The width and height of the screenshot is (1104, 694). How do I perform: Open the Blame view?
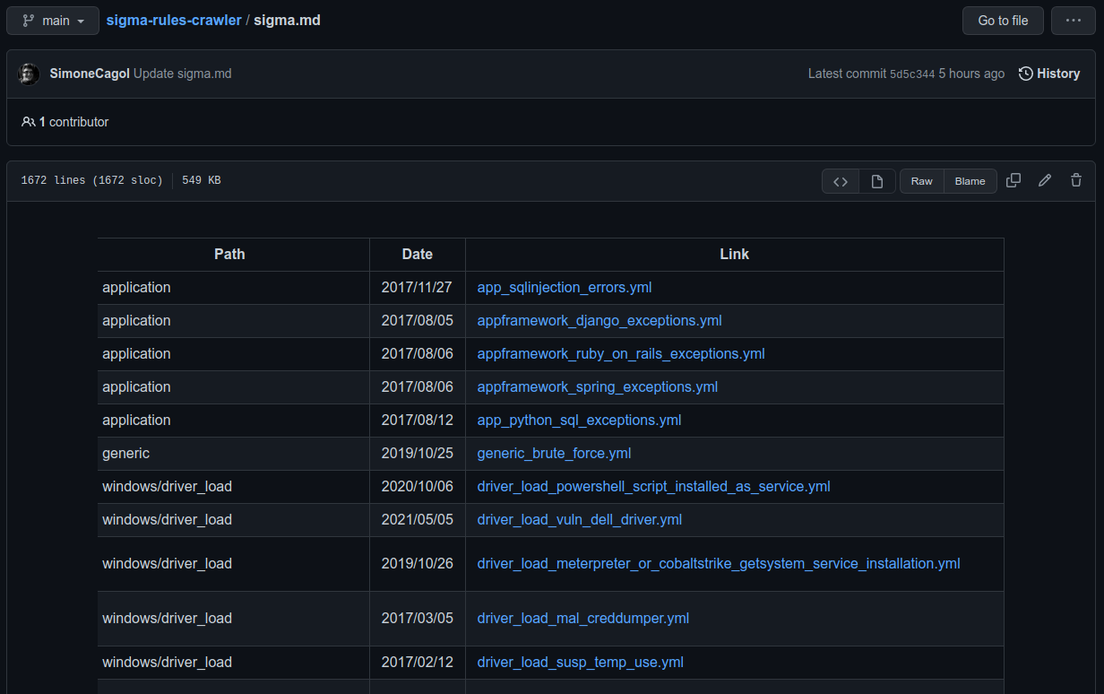[970, 181]
